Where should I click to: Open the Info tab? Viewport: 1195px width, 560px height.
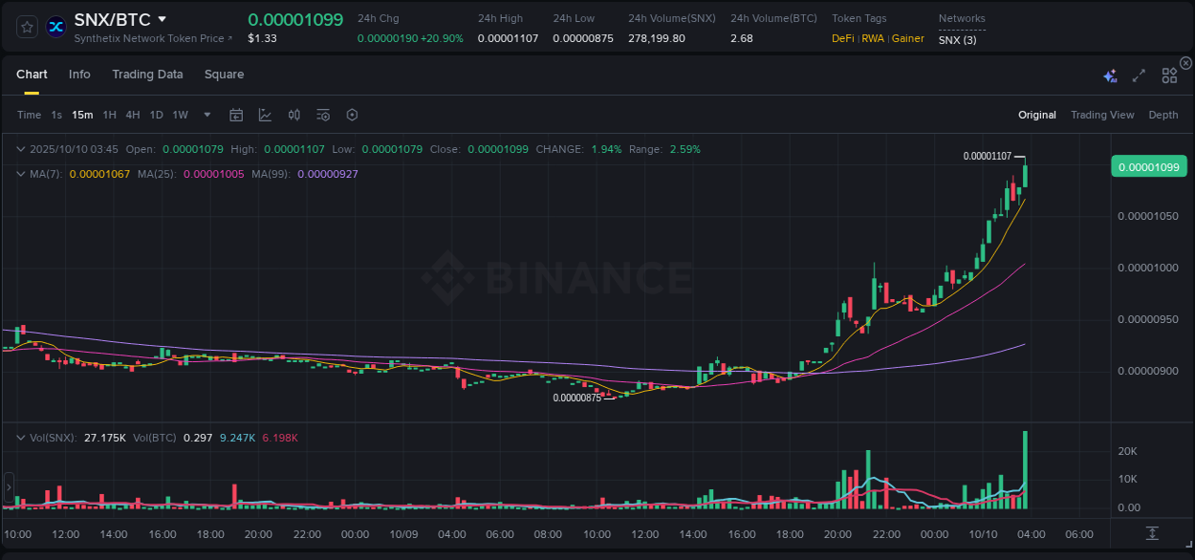(x=79, y=75)
